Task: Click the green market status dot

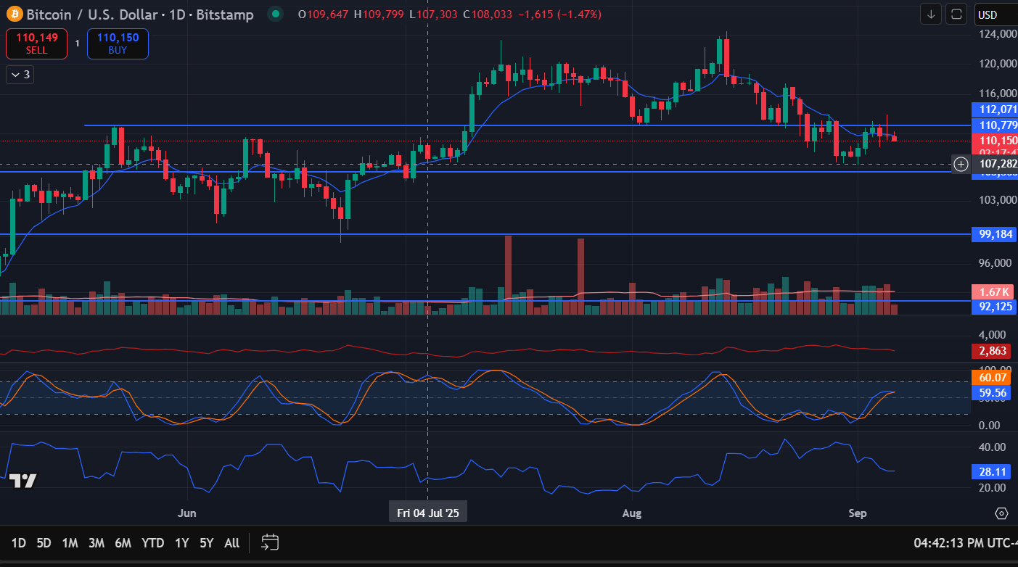Action: point(275,14)
